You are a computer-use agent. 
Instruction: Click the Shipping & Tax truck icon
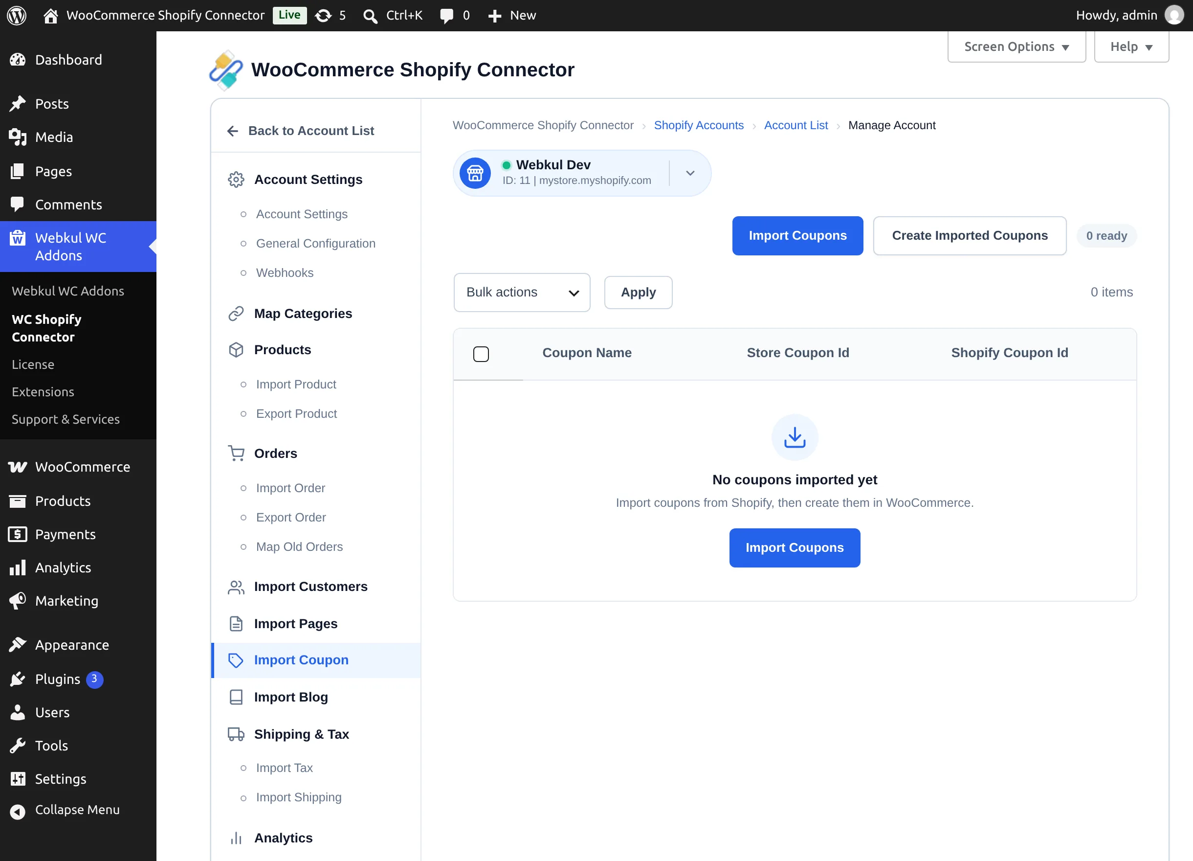[236, 734]
